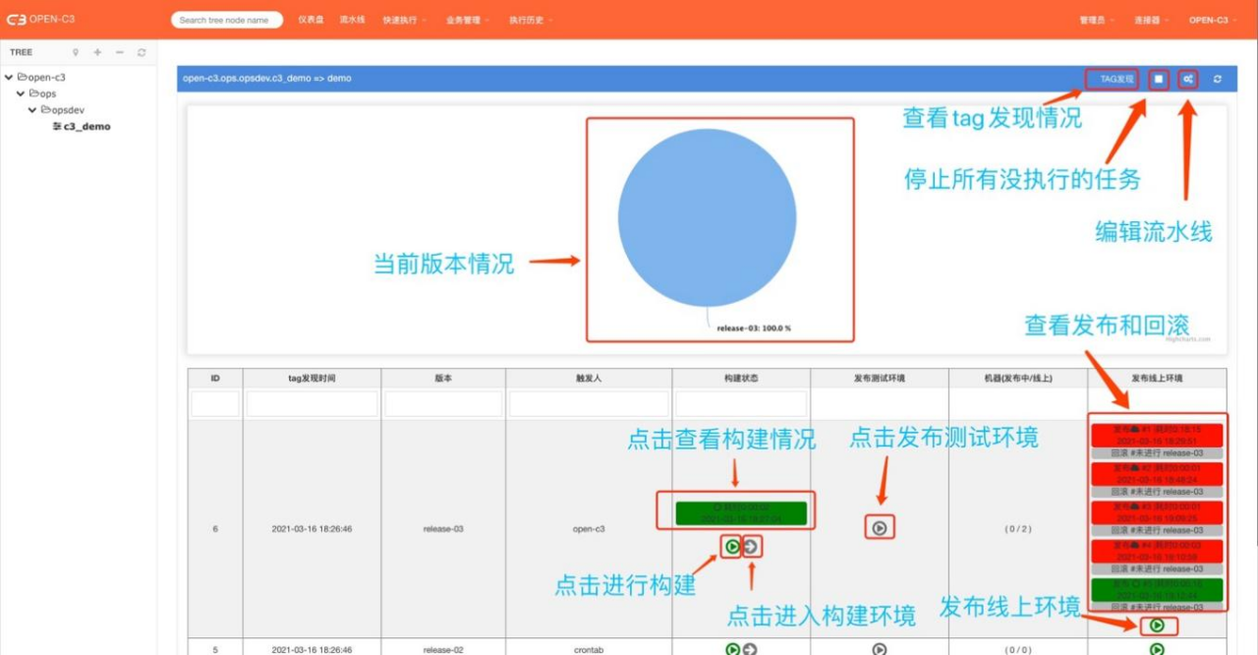Focus the Search tree node name field

226,20
